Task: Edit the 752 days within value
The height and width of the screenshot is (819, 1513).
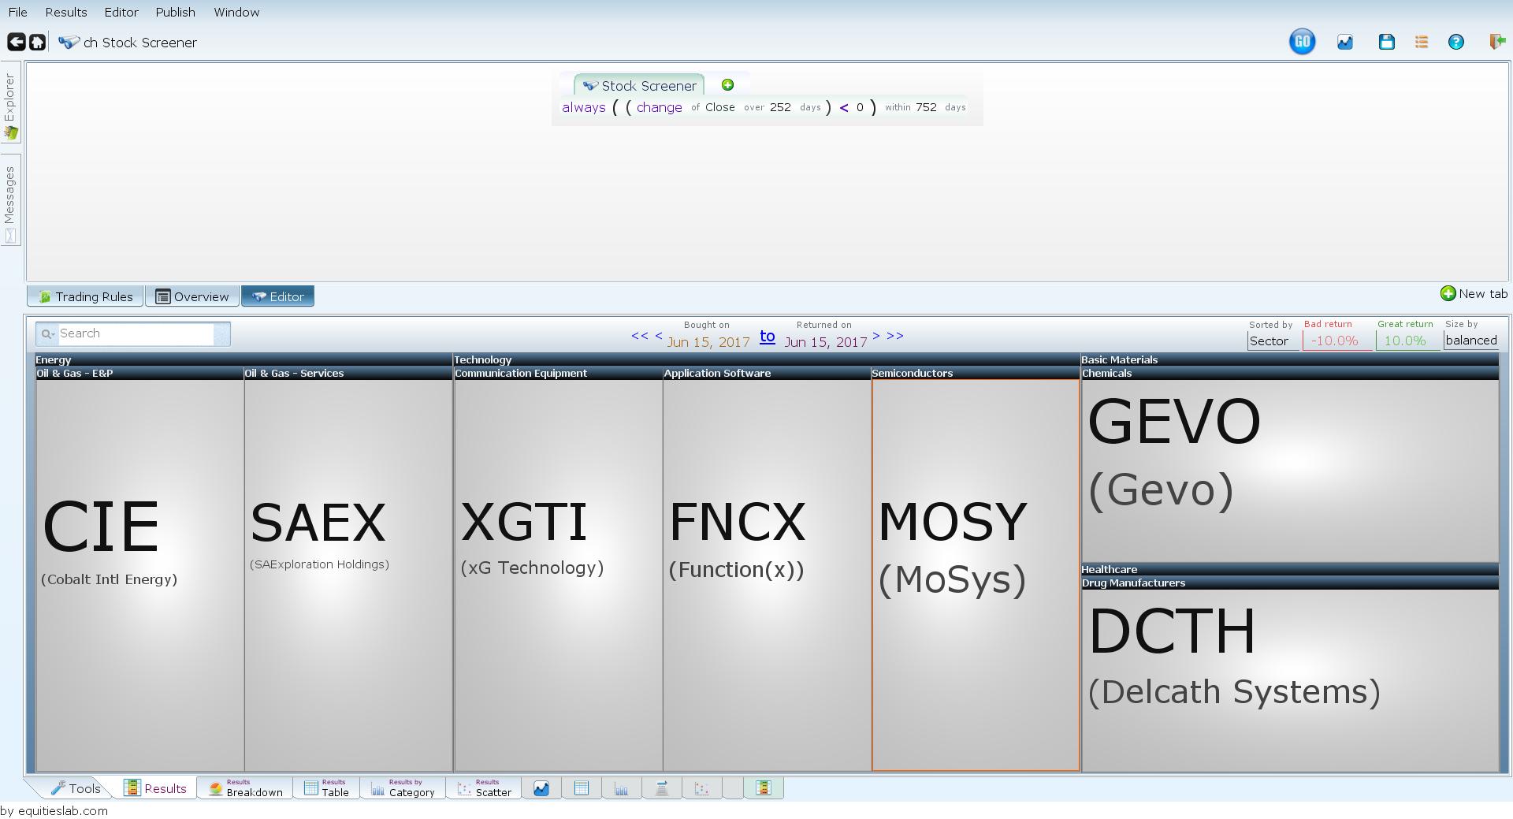Action: (x=926, y=107)
